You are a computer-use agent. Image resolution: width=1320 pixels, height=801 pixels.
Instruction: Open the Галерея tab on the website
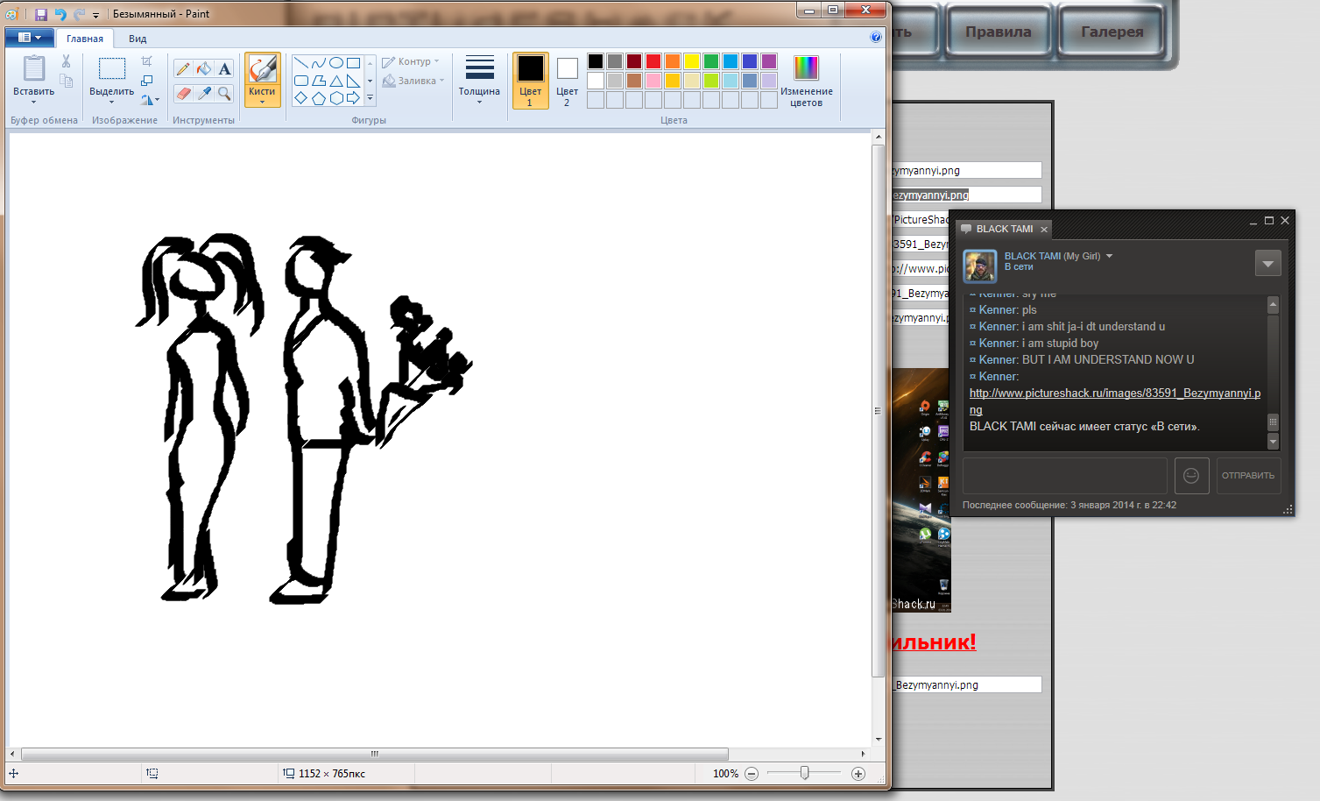pos(1112,32)
